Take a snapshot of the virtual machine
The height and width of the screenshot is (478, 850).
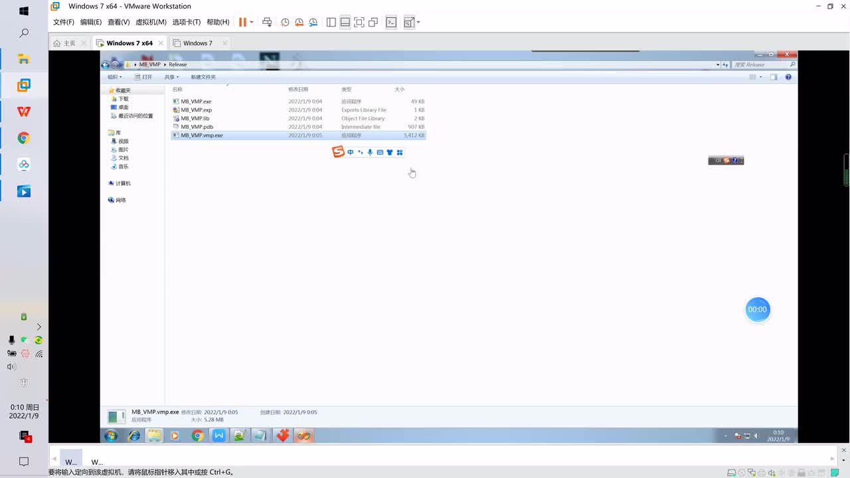tap(285, 22)
